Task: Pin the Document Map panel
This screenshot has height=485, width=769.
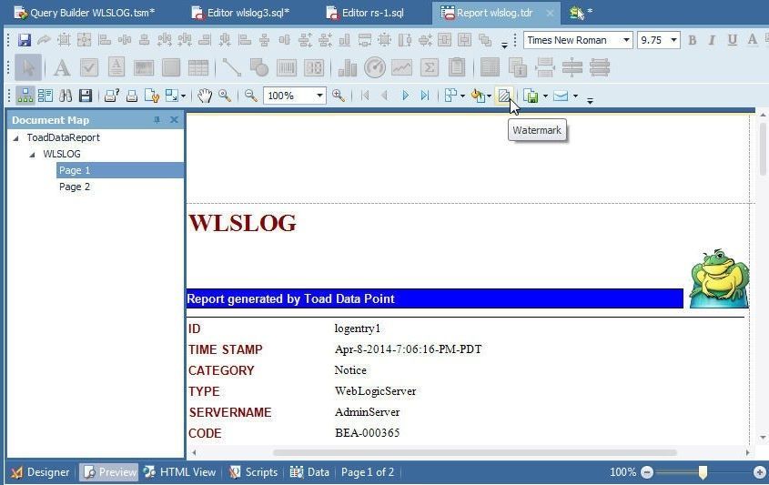Action: pyautogui.click(x=157, y=119)
